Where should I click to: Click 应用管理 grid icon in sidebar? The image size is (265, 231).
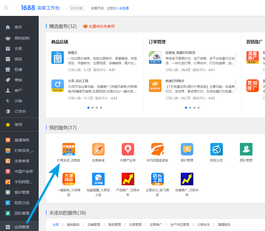8,227
